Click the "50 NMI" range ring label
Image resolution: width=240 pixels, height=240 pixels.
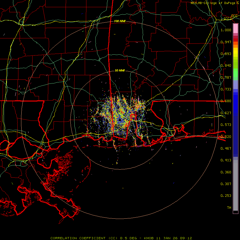[x=120, y=70]
